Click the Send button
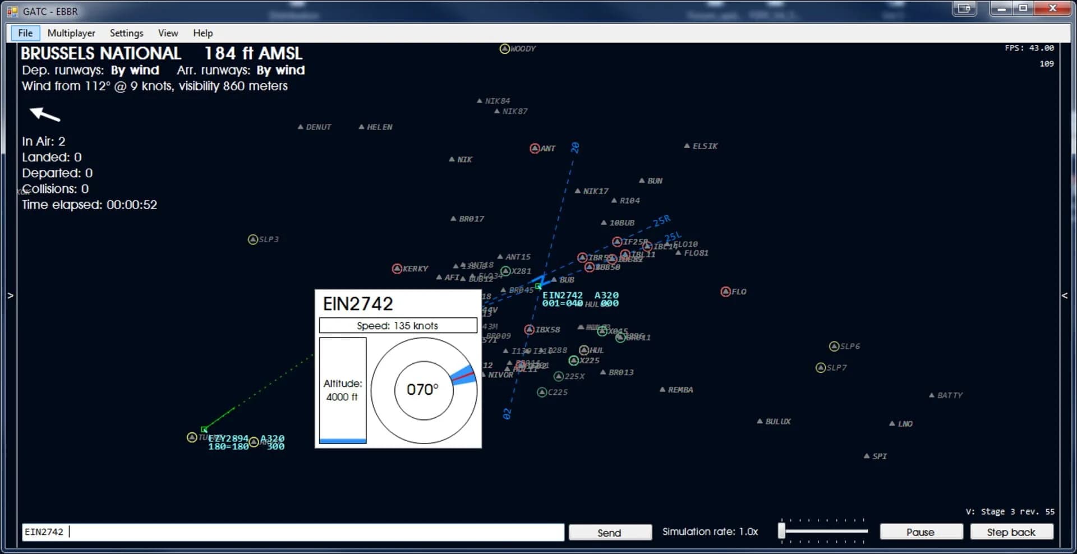The image size is (1077, 554). click(610, 532)
